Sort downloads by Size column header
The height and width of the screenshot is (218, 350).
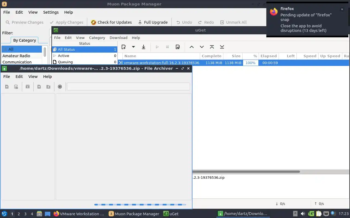tap(233, 56)
